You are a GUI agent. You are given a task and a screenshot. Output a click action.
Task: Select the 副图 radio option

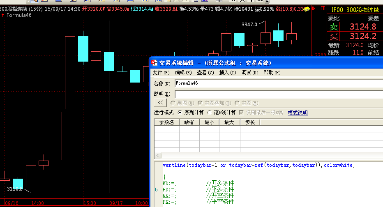(182, 103)
